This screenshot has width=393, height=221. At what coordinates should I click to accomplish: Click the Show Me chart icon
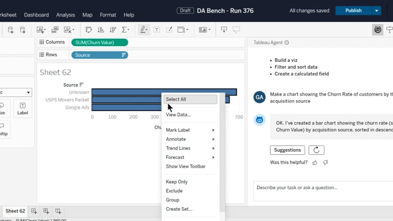[203, 30]
